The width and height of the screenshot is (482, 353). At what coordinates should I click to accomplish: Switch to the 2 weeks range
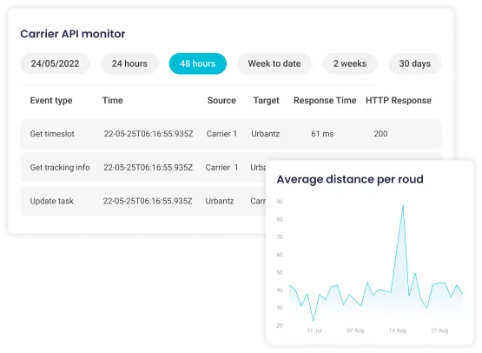point(350,63)
